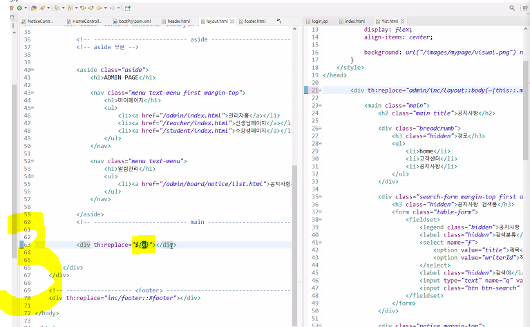
Task: Open the Back navigation history dropdown
Action: [x=106, y=8]
